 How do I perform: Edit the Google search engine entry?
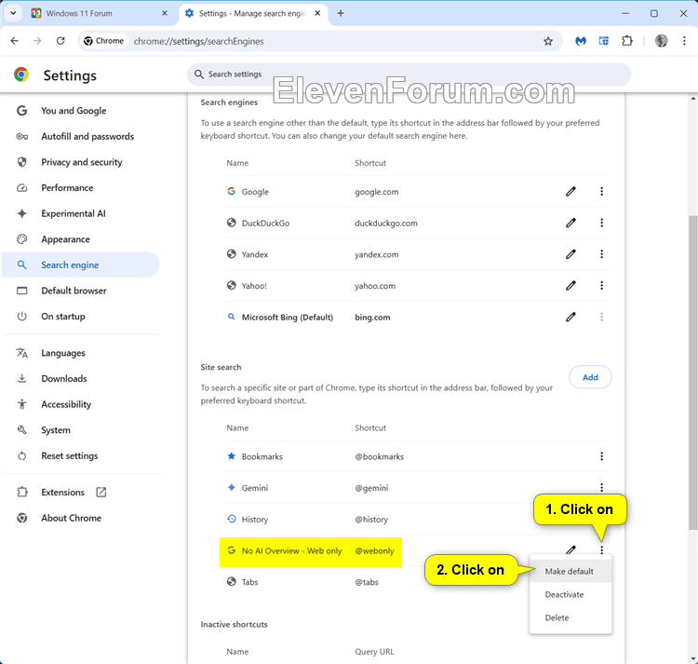click(570, 192)
